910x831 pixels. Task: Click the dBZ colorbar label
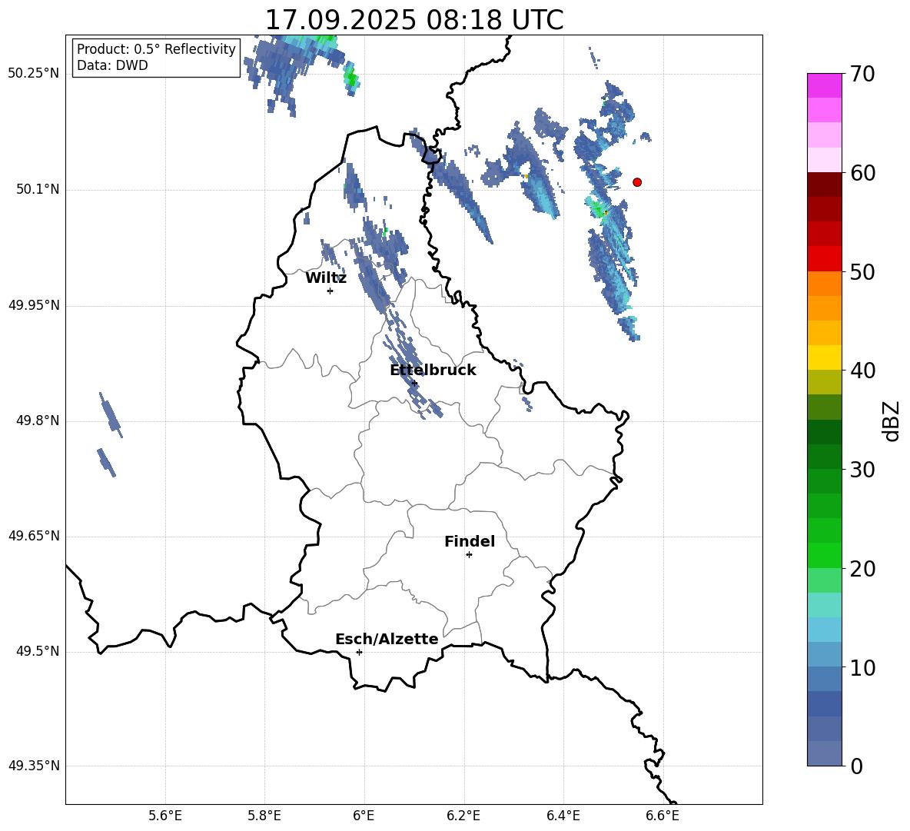coord(892,420)
